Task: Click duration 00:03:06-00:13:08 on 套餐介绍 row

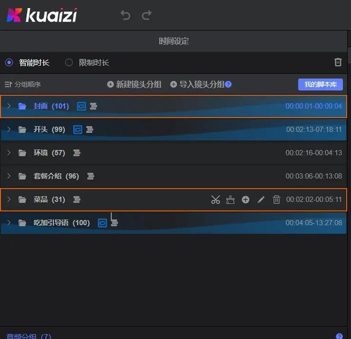Action: pyautogui.click(x=313, y=176)
